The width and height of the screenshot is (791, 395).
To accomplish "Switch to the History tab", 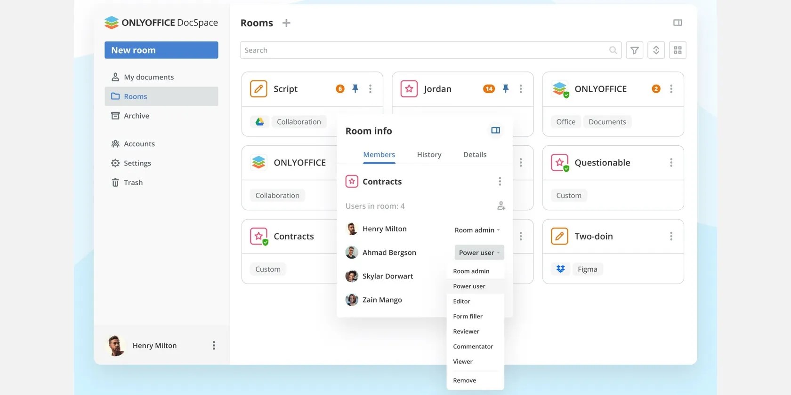I will coord(429,155).
